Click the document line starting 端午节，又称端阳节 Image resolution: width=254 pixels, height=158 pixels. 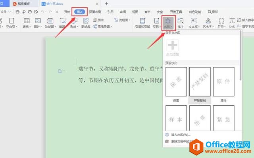pos(121,69)
